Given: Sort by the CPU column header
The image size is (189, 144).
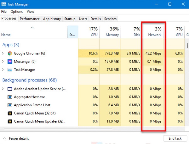Looking at the screenshot, I should pyautogui.click(x=89, y=32).
